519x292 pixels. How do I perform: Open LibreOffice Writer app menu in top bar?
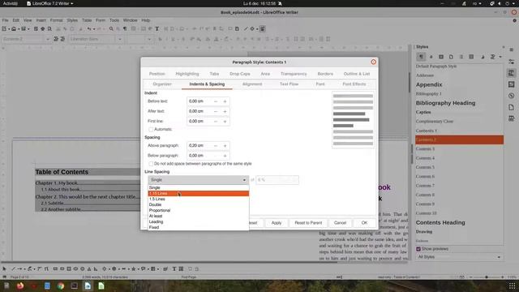point(50,3)
